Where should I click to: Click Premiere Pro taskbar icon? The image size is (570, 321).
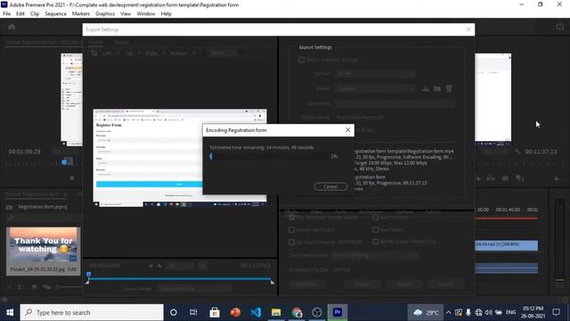coord(338,312)
